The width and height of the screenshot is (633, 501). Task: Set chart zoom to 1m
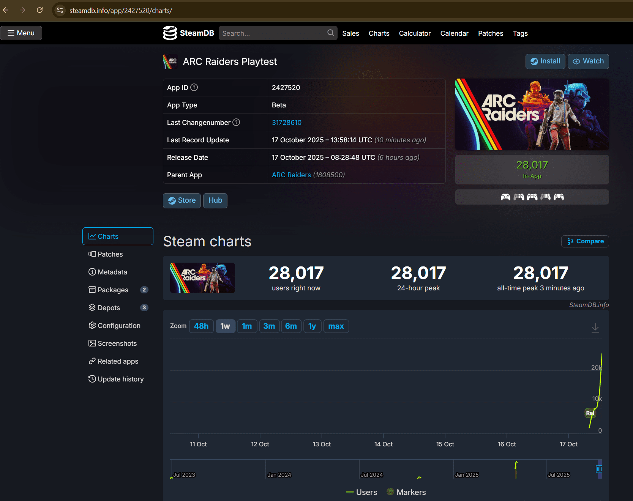pyautogui.click(x=247, y=326)
